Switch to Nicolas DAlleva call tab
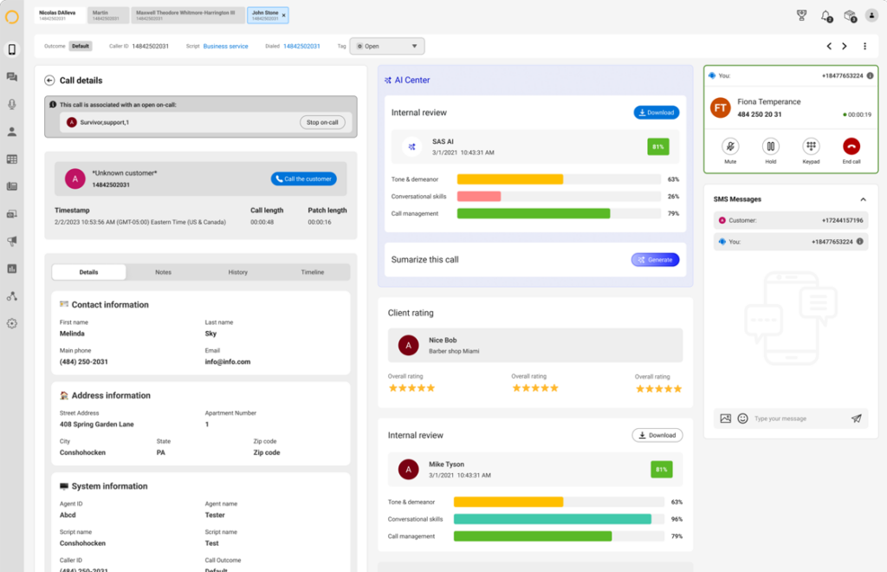 [x=60, y=16]
